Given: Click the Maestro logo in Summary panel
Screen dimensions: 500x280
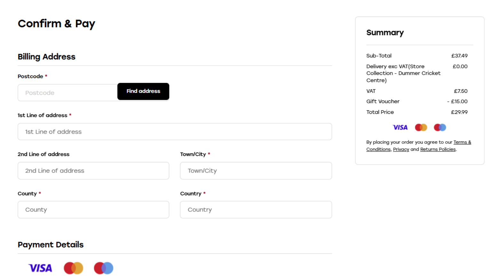Looking at the screenshot, I should 440,128.
